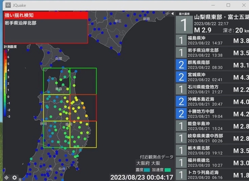The image size is (249, 181).
Task: Maximize the JQuake window
Action: click(228, 5)
